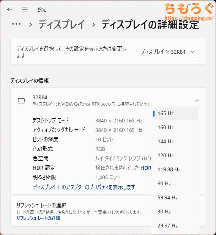216x235 pixels.
Task: Navigate to ディスプレイ breadcrumb
Action: [61, 24]
